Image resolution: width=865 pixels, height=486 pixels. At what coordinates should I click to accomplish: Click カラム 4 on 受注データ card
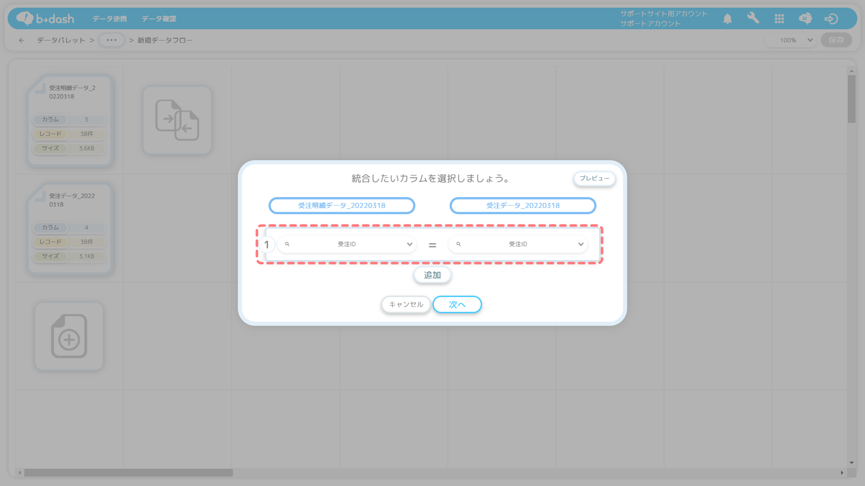69,227
